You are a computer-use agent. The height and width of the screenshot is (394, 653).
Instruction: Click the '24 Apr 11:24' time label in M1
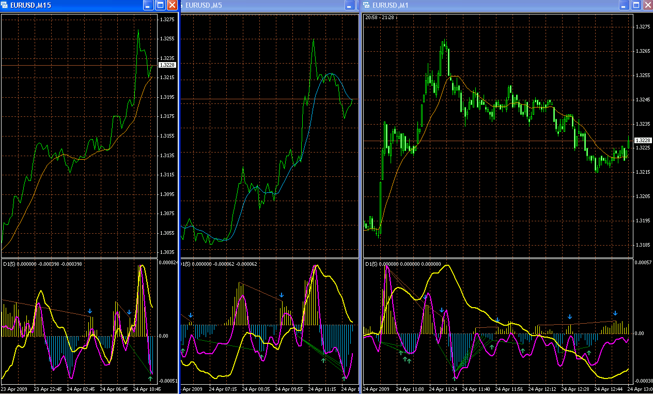444,389
